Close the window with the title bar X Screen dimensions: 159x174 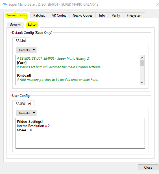point(157,4)
